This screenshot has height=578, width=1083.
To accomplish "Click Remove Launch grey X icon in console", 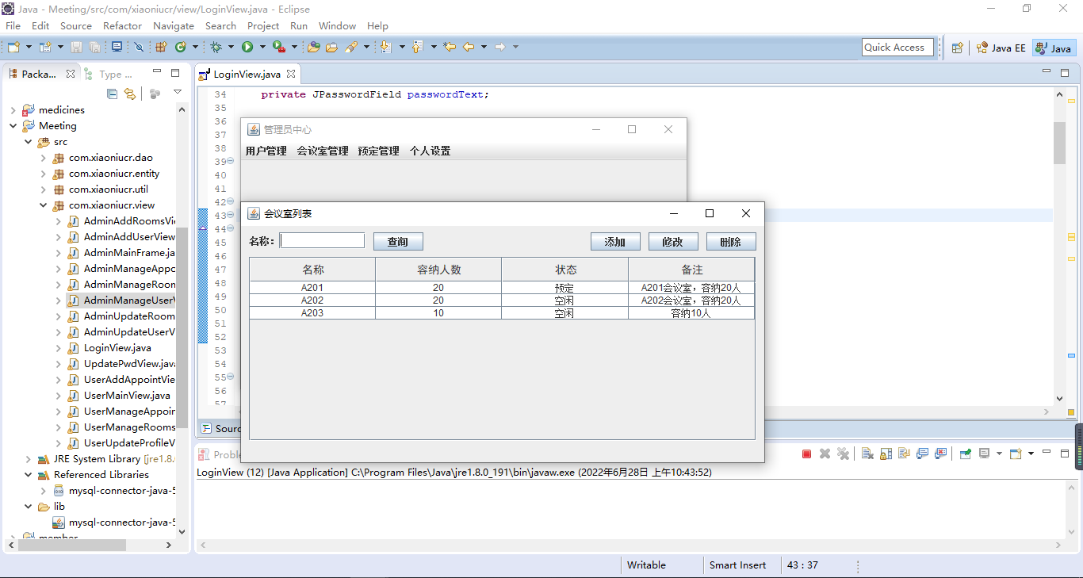I will 825,454.
